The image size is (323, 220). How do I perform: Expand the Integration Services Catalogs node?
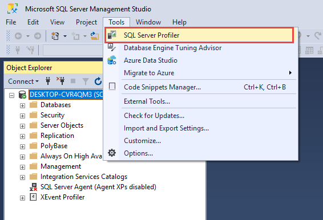coord(22,177)
